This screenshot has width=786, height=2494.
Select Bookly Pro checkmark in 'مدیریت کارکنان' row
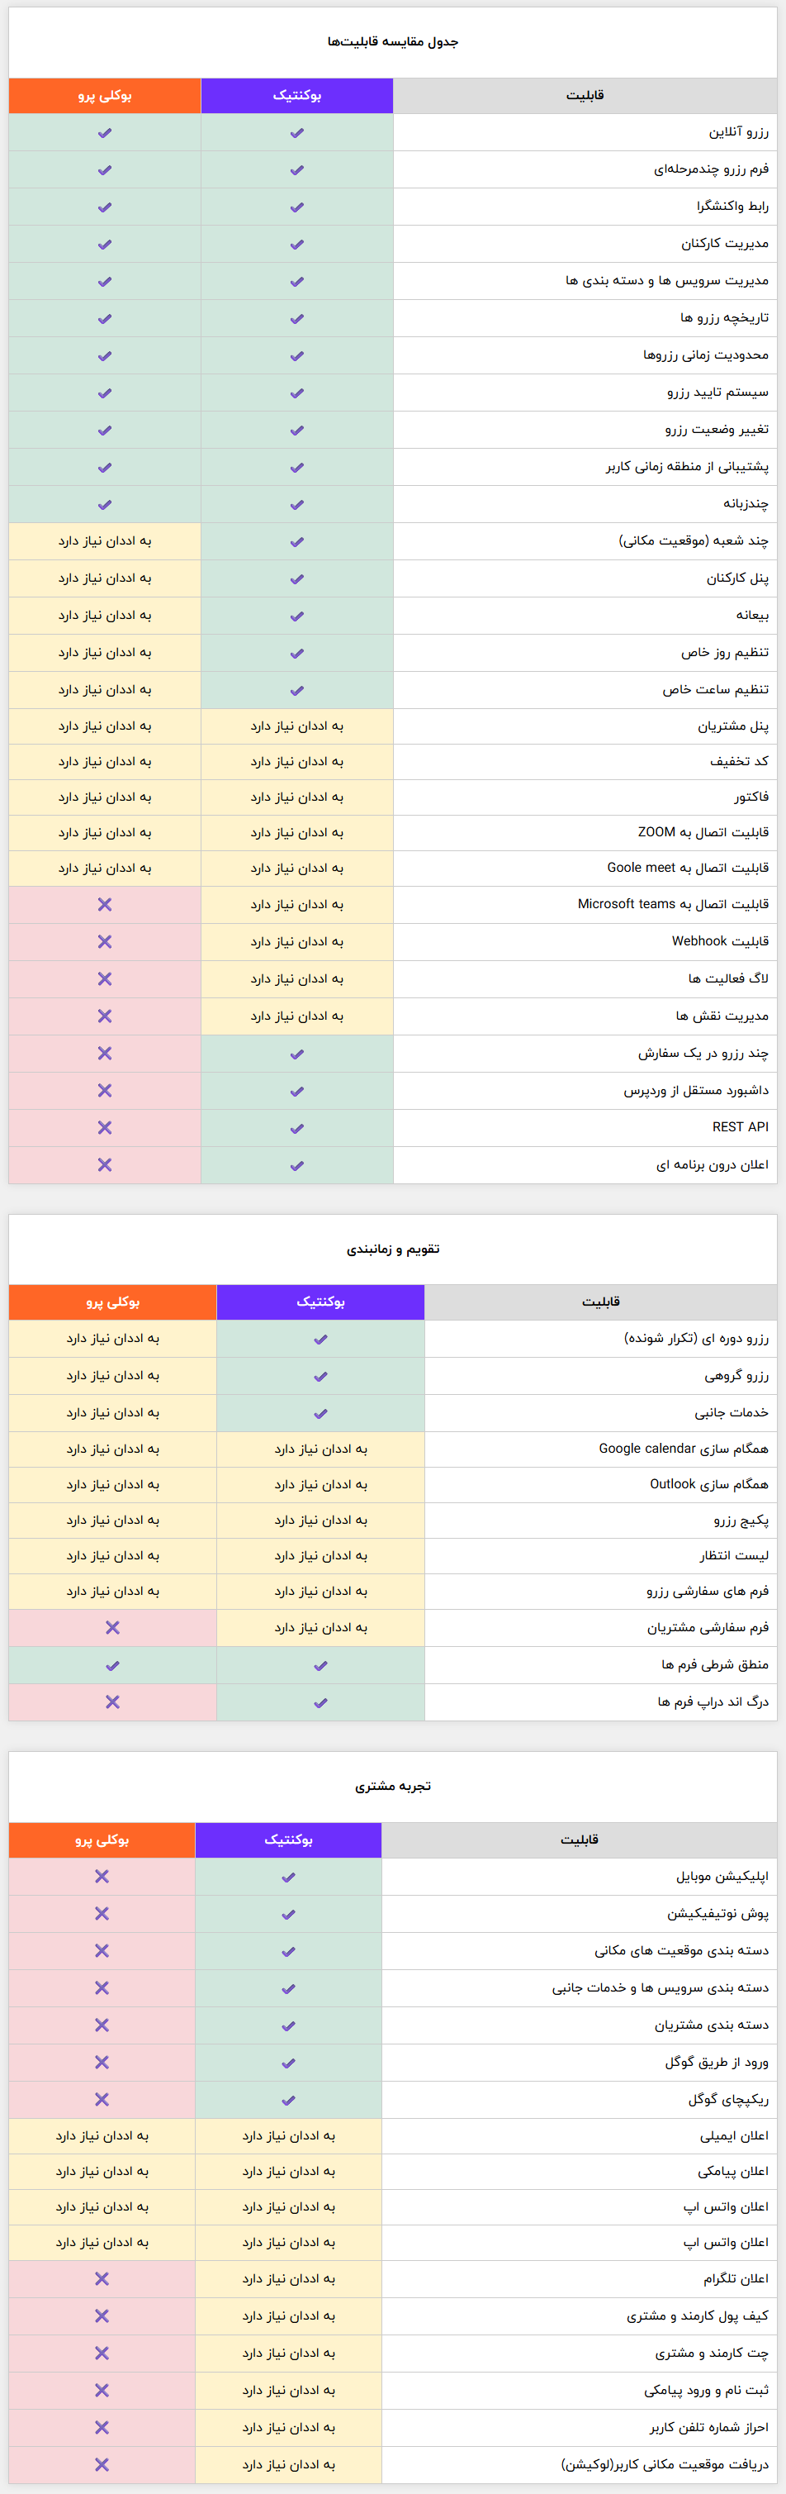click(x=104, y=244)
